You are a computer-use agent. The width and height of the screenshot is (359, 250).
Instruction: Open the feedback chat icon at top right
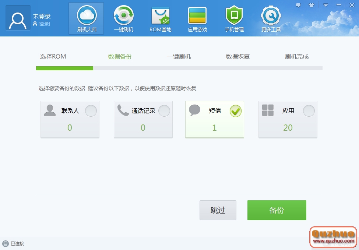[x=298, y=5]
